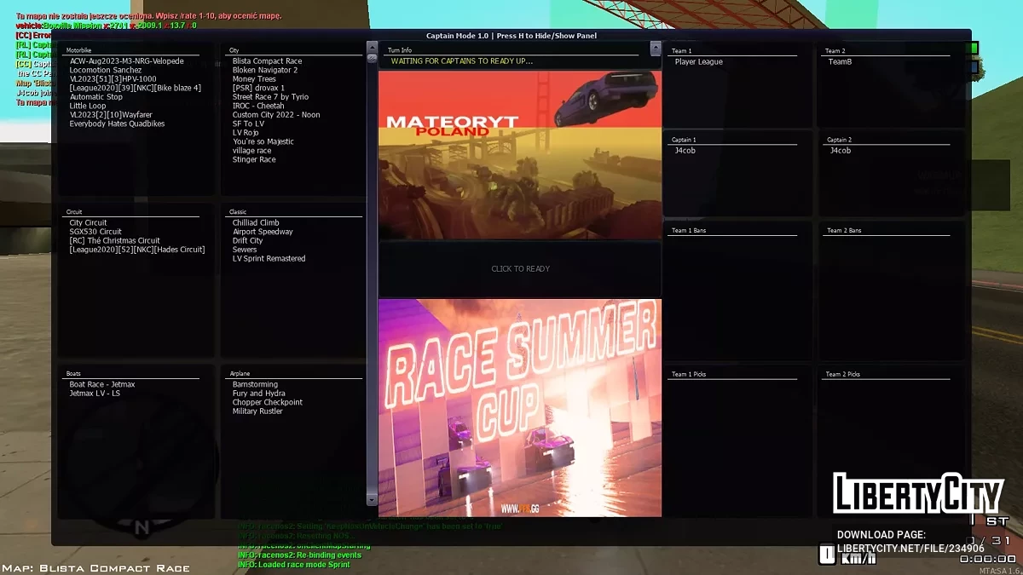Grab the map list scrollbar thumb

[372, 59]
